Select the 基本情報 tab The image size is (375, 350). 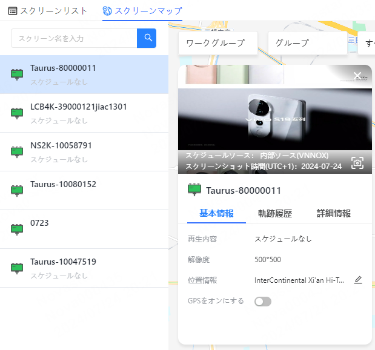click(x=216, y=214)
